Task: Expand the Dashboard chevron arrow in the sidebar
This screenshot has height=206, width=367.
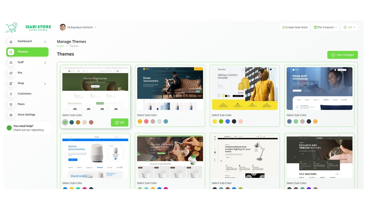Action: pyautogui.click(x=45, y=42)
